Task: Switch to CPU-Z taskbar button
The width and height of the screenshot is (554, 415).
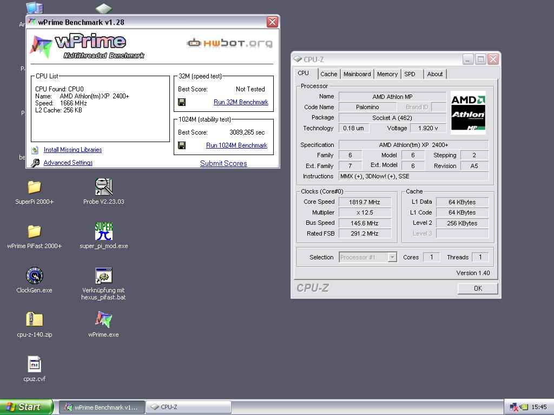Action: [188, 407]
